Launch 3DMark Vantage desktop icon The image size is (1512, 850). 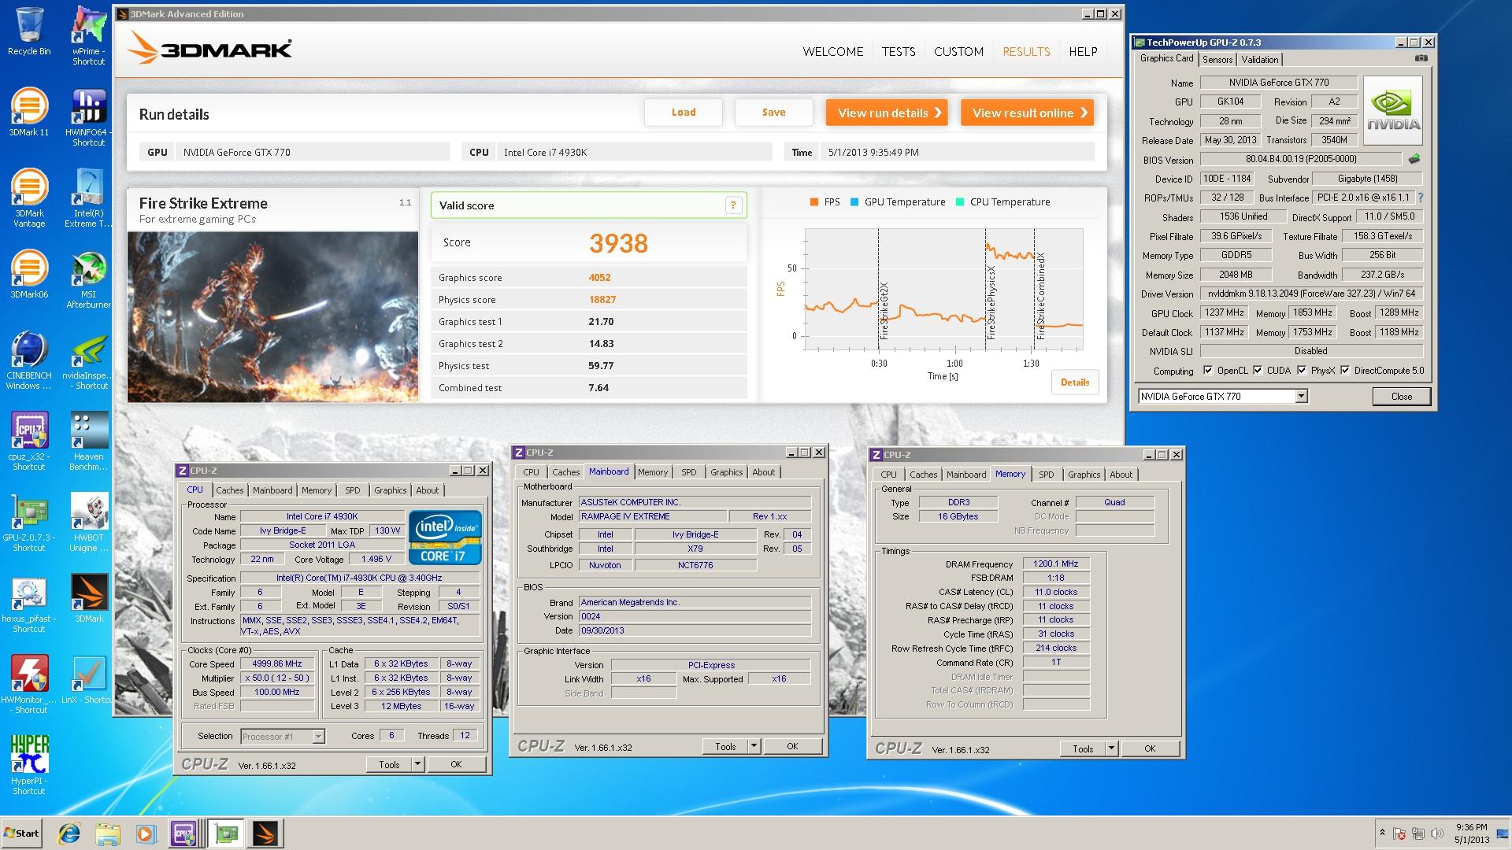click(29, 198)
